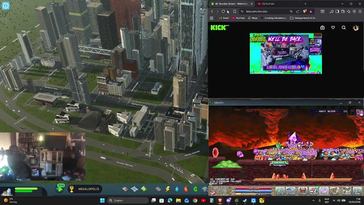Click the translate page icon
The image size is (364, 205).
[x=291, y=11]
